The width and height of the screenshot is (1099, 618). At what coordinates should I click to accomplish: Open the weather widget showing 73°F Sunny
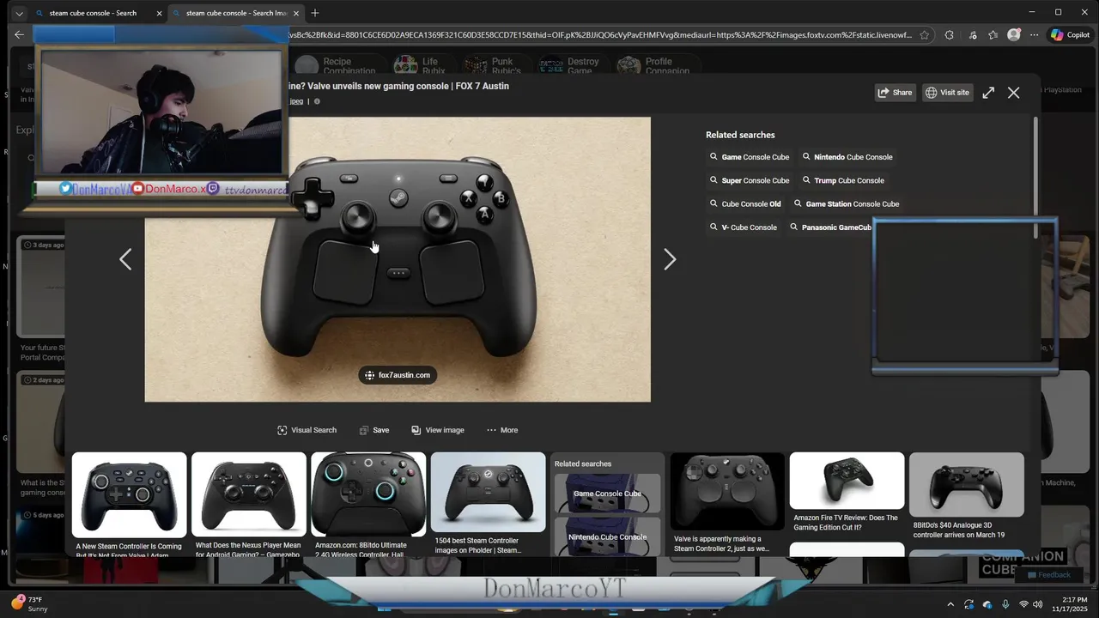(x=29, y=603)
